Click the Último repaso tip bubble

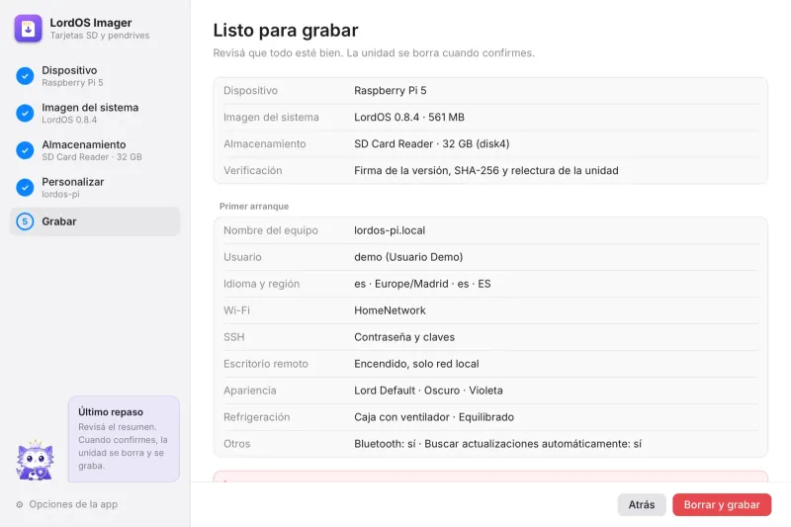point(125,439)
